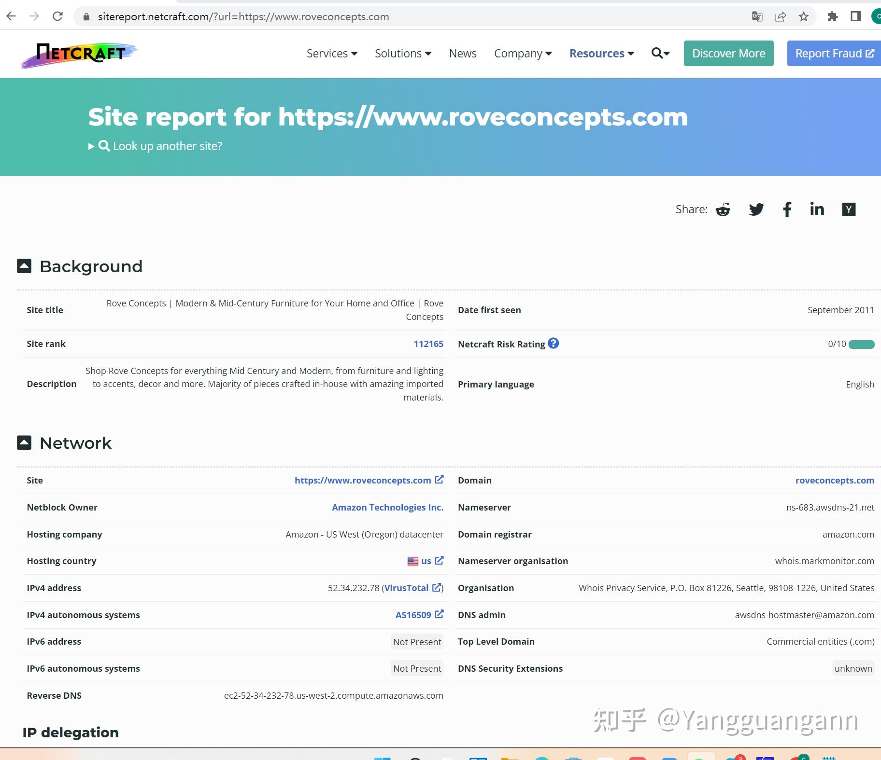
Task: Open the VirusTotal link for IPv4 address
Action: [412, 588]
